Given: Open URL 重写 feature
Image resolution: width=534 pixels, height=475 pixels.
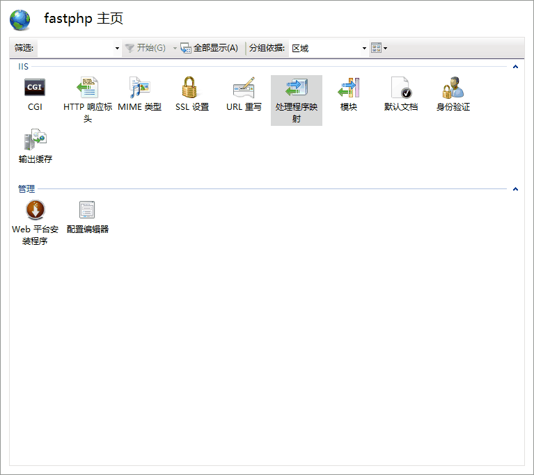Looking at the screenshot, I should coord(244,88).
